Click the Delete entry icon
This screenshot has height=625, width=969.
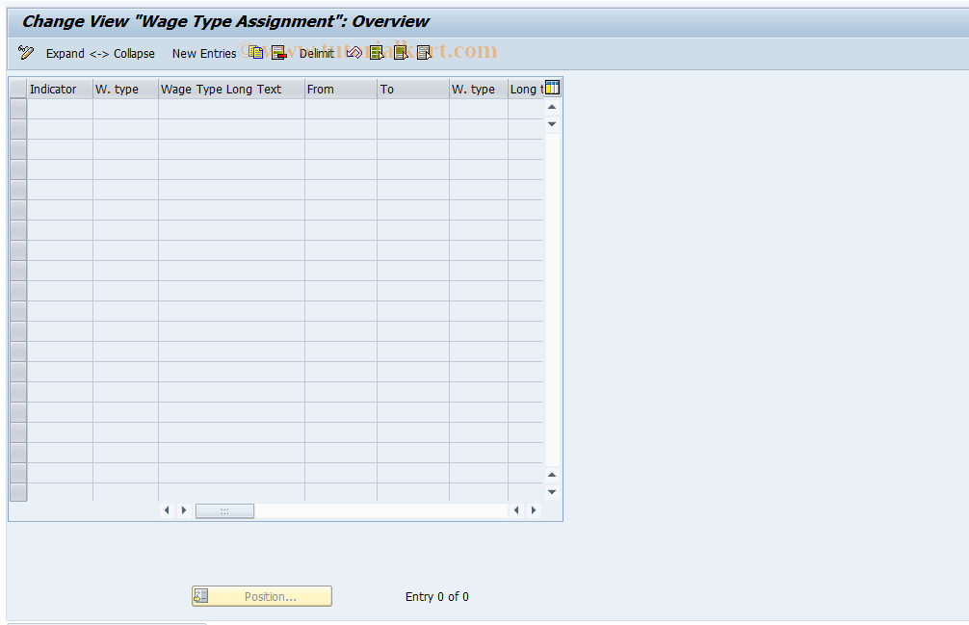click(x=278, y=53)
